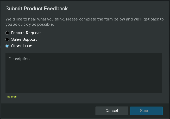Click the "Feature Request" label text
Screen dimensions: 170x119
click(x=26, y=33)
